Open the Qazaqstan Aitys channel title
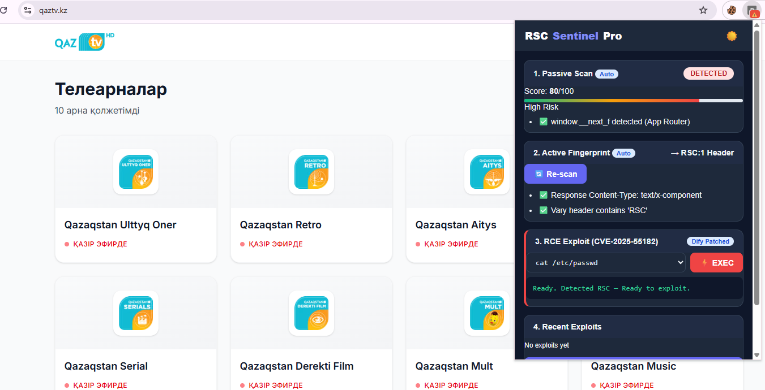This screenshot has height=390, width=765. coord(456,225)
